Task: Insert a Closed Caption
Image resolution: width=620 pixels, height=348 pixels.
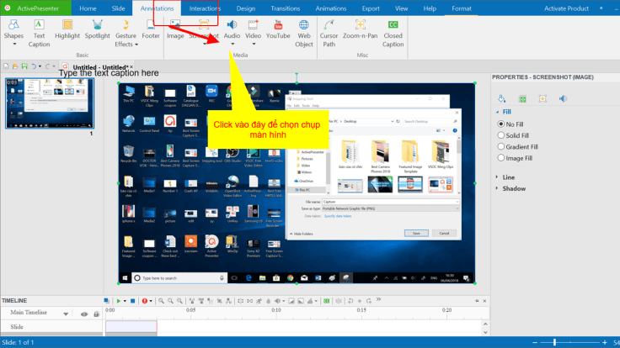Action: pos(393,34)
